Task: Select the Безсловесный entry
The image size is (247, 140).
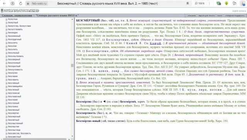Action: (x=14, y=96)
